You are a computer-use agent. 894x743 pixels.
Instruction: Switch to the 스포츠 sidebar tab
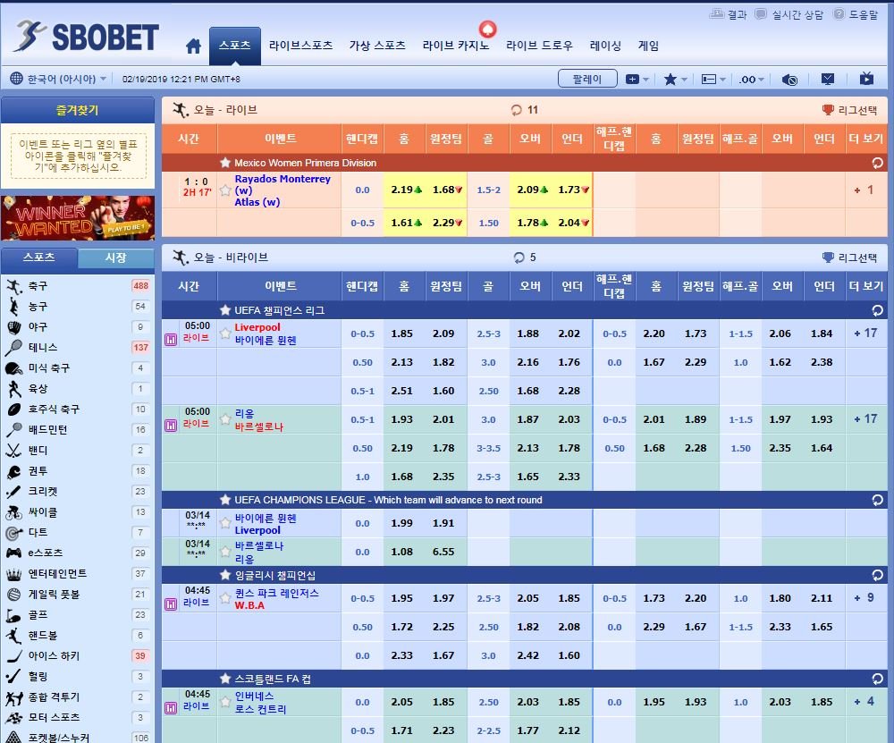[38, 258]
